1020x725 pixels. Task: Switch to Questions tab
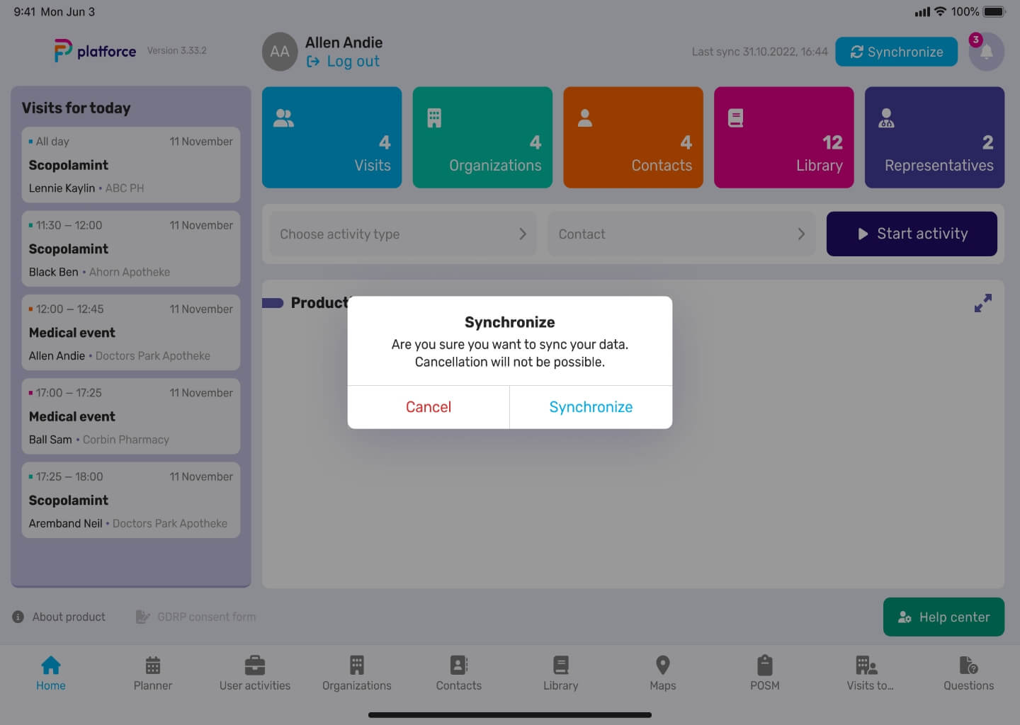tap(968, 673)
